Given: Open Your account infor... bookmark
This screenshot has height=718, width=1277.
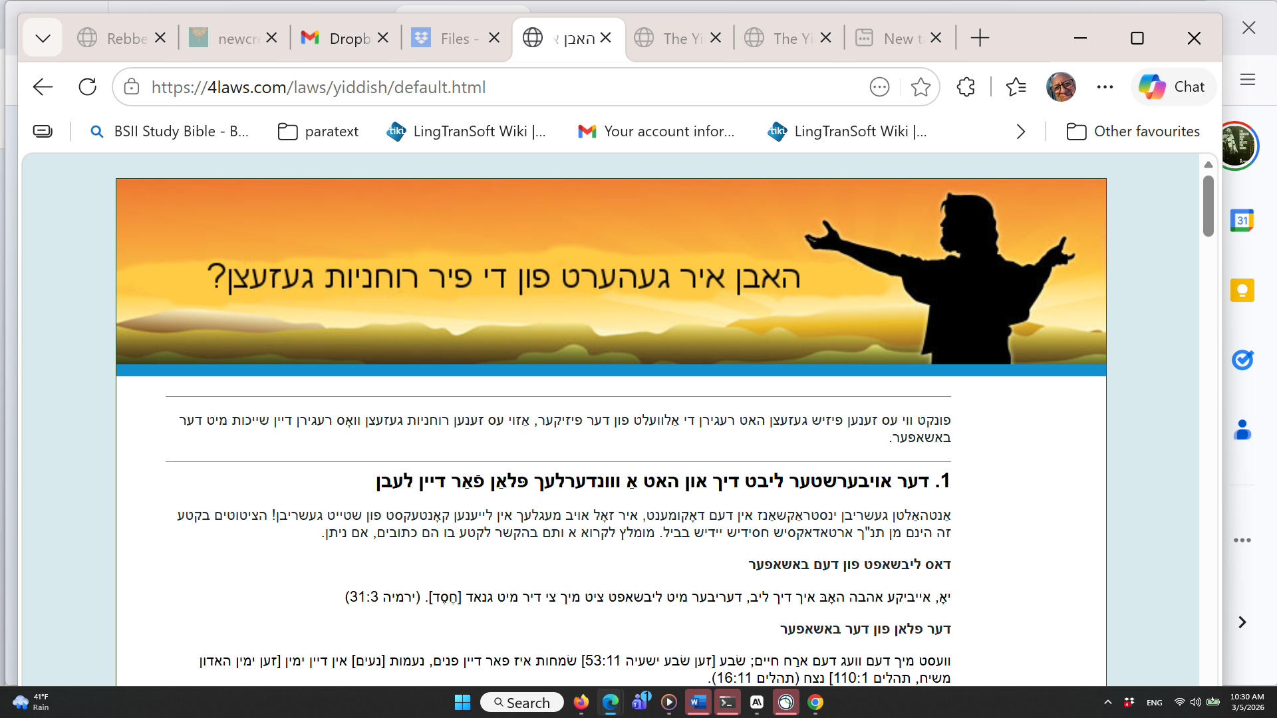Looking at the screenshot, I should [656, 132].
